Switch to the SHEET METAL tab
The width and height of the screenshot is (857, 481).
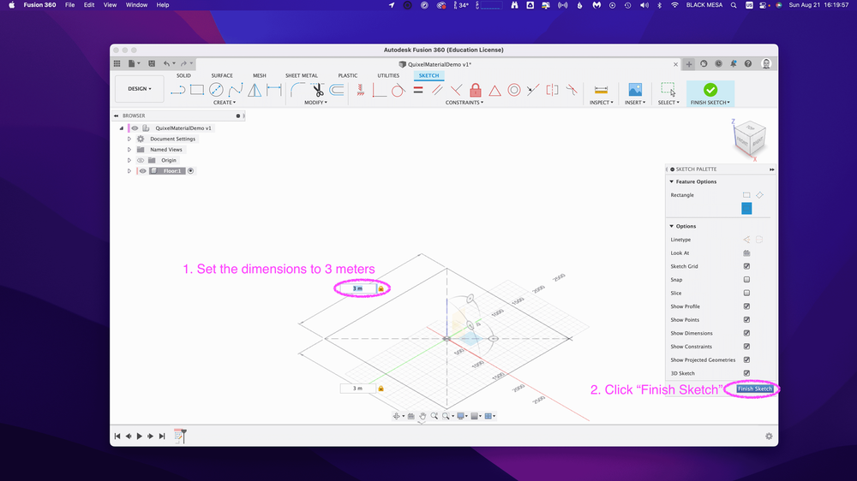[301, 76]
